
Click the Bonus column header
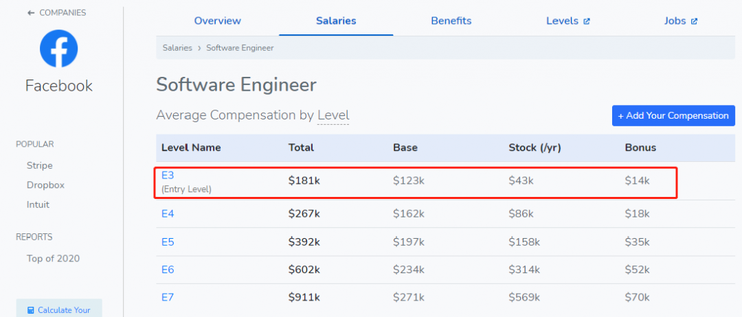pos(641,148)
